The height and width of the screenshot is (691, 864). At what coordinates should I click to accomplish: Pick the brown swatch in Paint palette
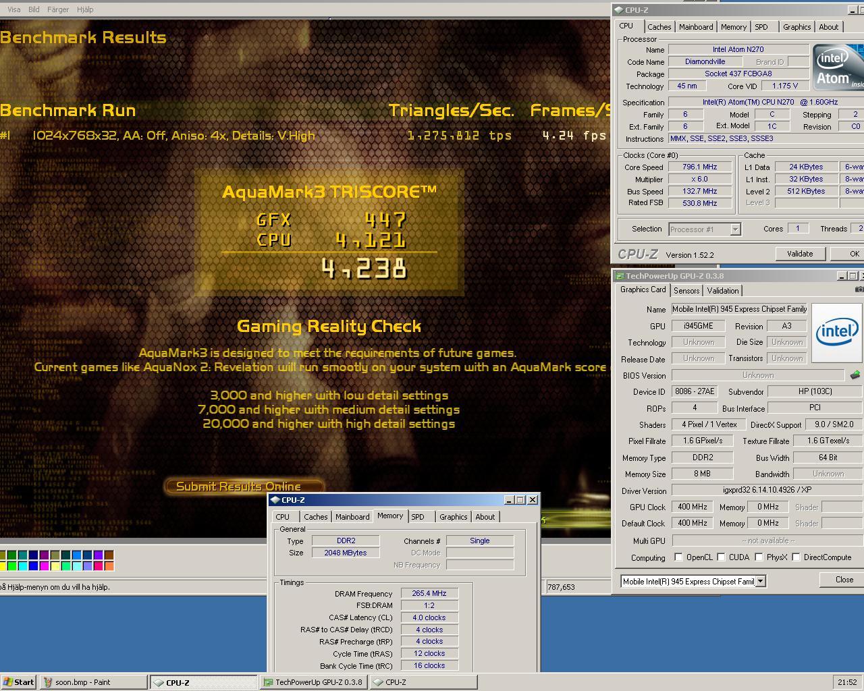[x=109, y=555]
